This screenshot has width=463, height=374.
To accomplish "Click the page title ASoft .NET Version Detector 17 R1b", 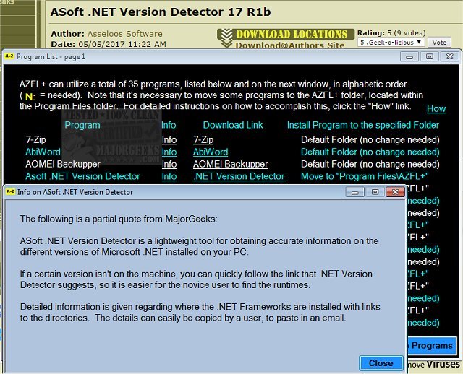I will click(x=161, y=12).
